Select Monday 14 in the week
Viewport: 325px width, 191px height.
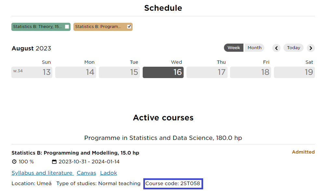(76, 72)
